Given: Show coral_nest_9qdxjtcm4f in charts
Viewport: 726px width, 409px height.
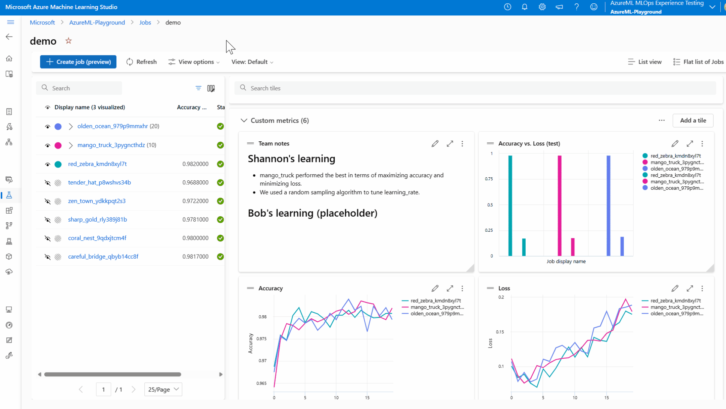Looking at the screenshot, I should [x=48, y=238].
